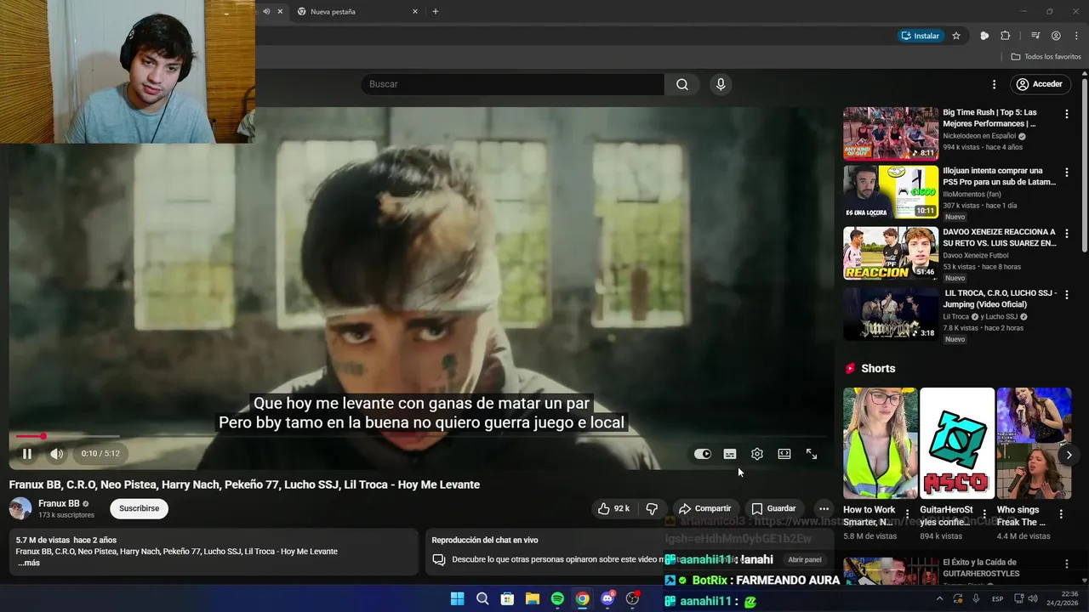The width and height of the screenshot is (1089, 612).
Task: Toggle the autoplay switch in player
Action: pyautogui.click(x=702, y=454)
